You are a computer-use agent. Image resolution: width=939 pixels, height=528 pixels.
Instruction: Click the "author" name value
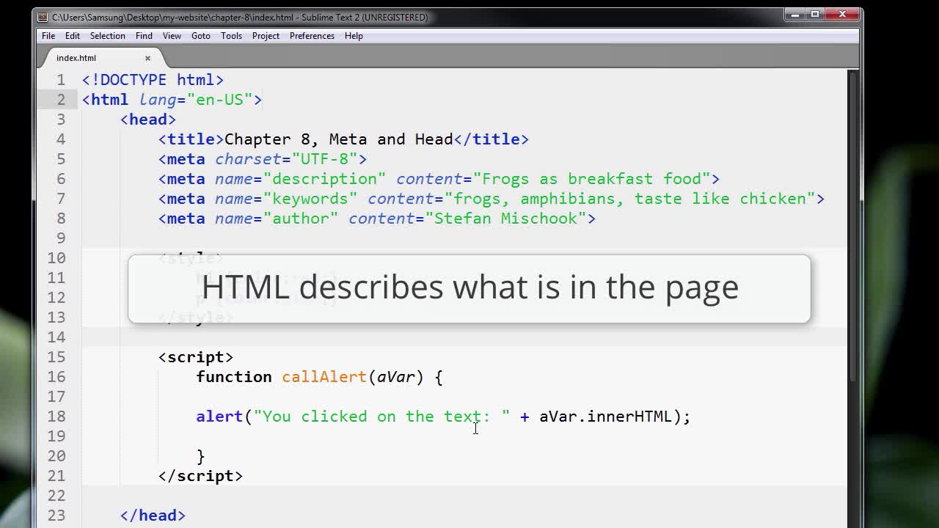click(x=301, y=219)
